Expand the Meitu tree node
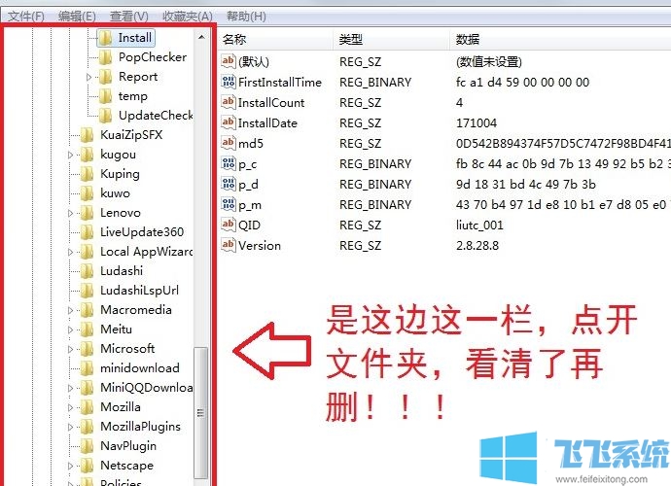 (x=71, y=330)
